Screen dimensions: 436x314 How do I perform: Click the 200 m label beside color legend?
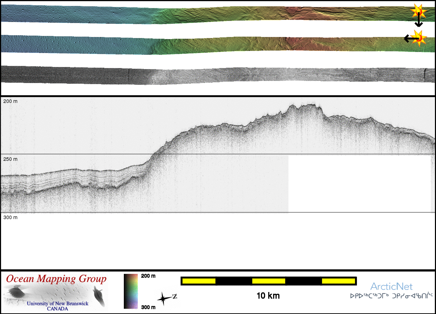pos(148,276)
